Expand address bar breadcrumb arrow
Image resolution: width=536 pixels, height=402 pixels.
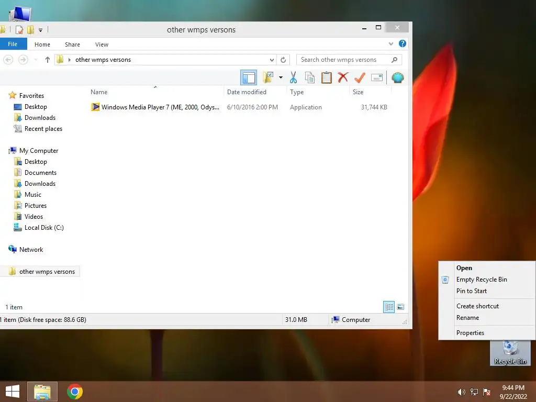(70, 60)
